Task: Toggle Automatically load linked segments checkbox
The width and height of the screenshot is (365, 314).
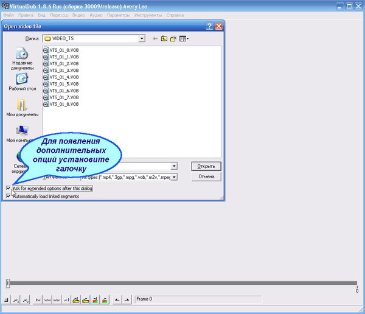Action: (9, 196)
